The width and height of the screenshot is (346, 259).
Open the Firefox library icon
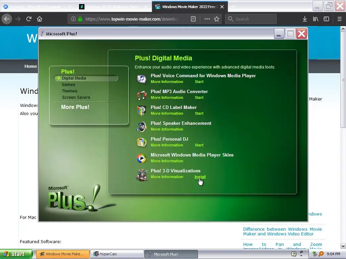pos(316,19)
